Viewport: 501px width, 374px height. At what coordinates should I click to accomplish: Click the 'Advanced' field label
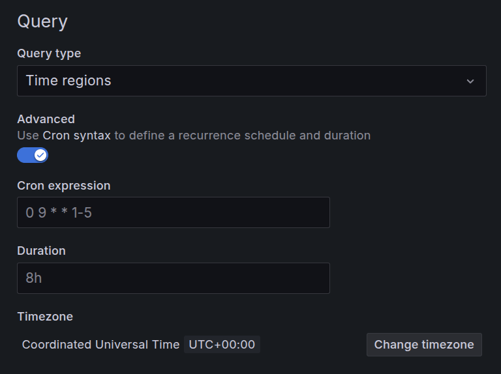click(46, 119)
